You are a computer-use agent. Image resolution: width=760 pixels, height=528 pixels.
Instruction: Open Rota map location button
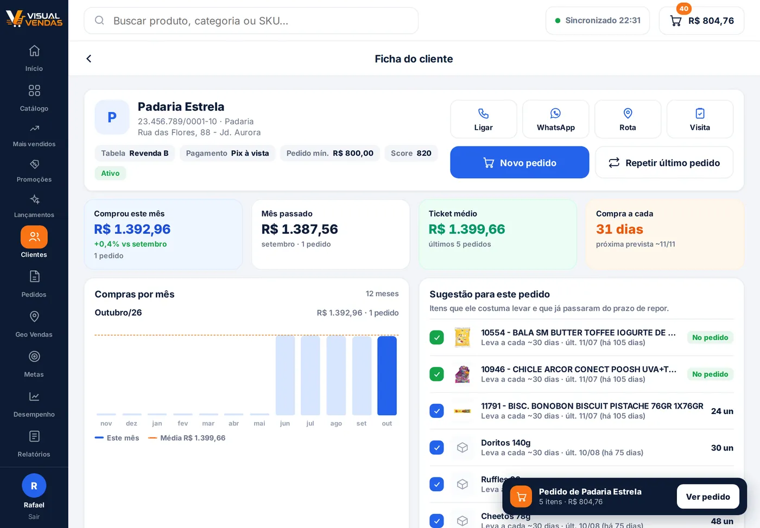pos(628,119)
